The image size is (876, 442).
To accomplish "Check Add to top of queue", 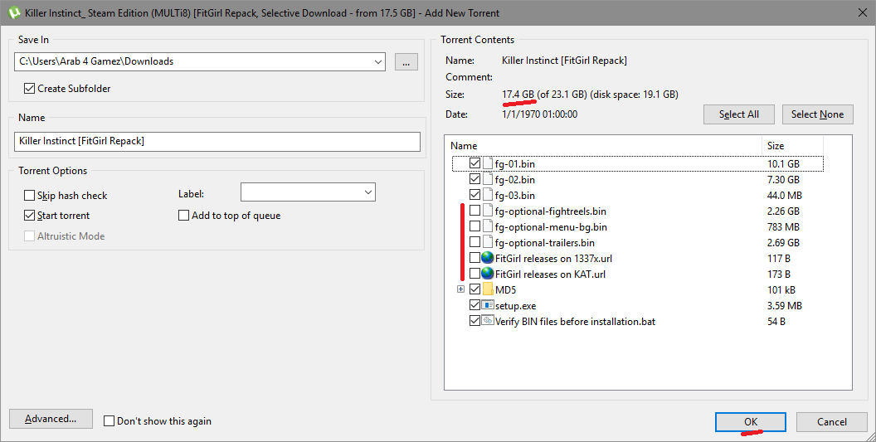I will click(x=184, y=215).
